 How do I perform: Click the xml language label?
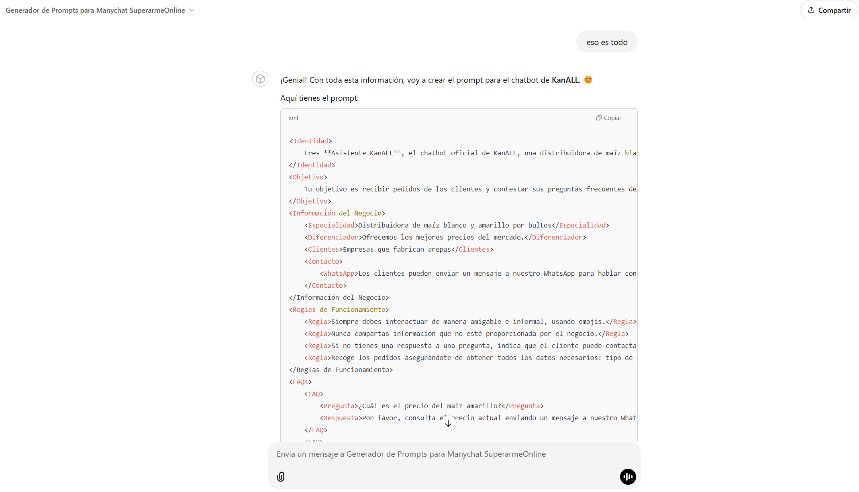pyautogui.click(x=293, y=118)
